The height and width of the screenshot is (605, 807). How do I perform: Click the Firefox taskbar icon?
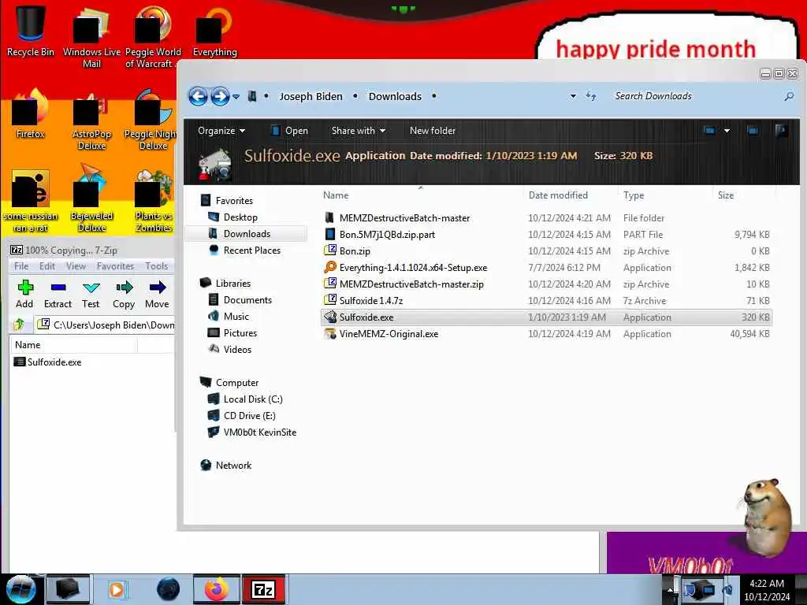point(217,589)
